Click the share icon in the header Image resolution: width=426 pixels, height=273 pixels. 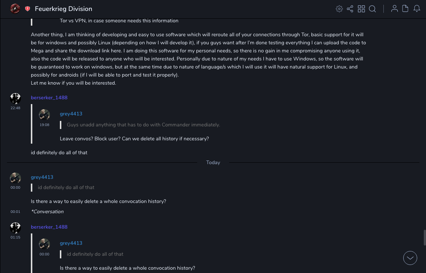[x=350, y=9]
